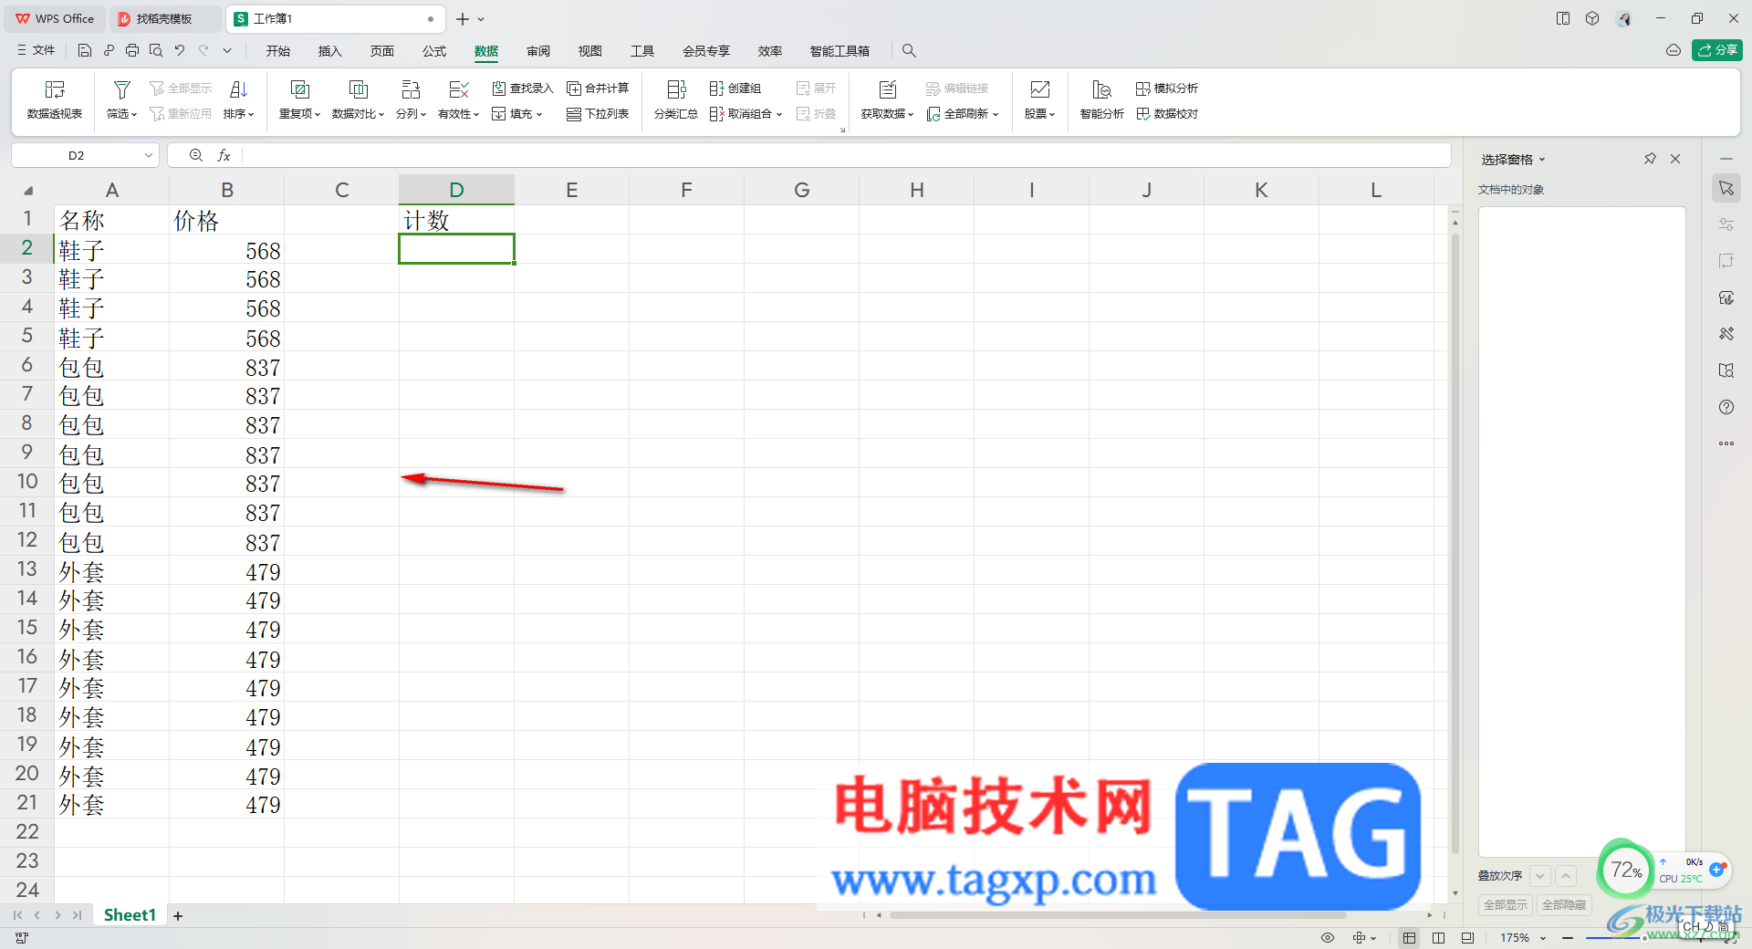Image resolution: width=1752 pixels, height=949 pixels.
Task: Click the formula bar input field
Action: click(844, 156)
